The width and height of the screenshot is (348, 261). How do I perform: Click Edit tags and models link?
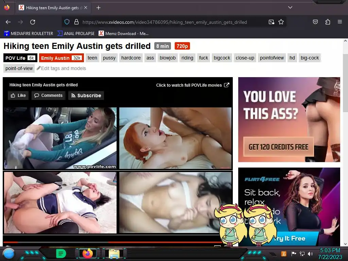click(x=64, y=68)
